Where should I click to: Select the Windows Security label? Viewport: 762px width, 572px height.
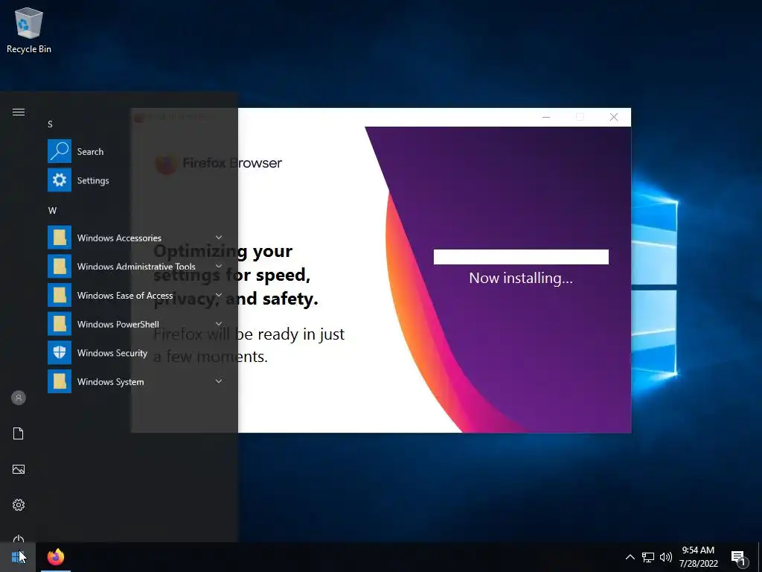[x=112, y=353]
